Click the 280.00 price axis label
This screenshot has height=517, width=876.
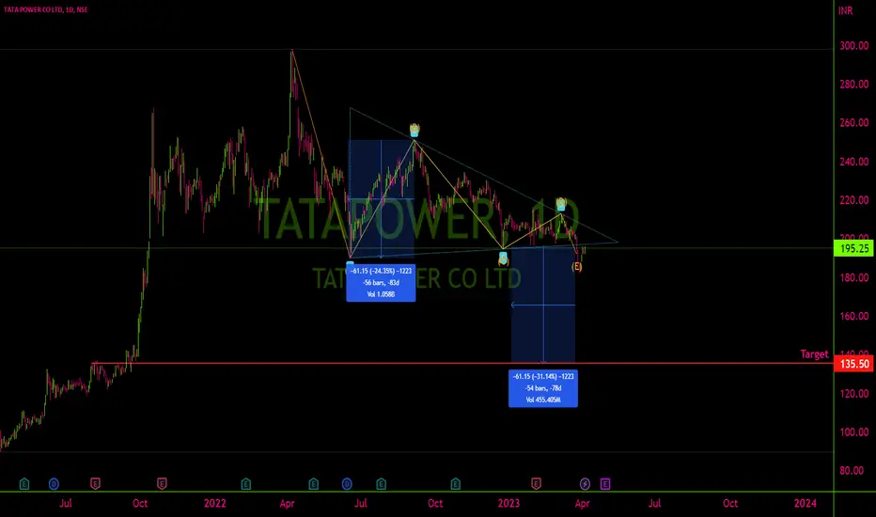click(x=854, y=85)
